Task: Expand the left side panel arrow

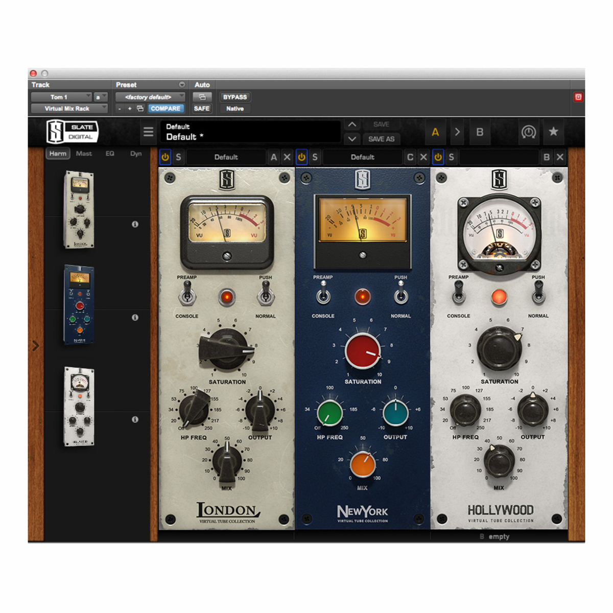Action: click(36, 346)
